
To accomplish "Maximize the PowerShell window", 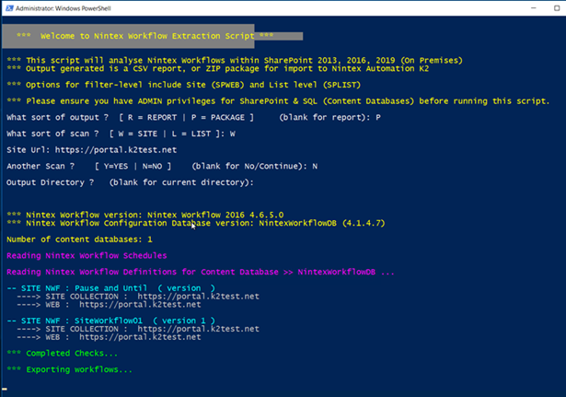I will pyautogui.click(x=557, y=8).
